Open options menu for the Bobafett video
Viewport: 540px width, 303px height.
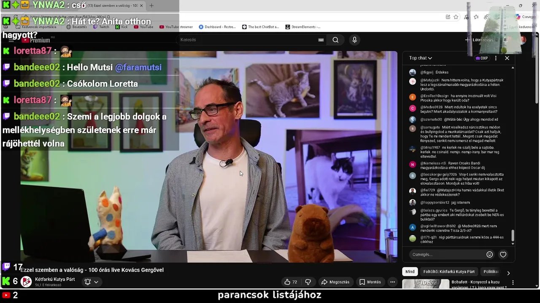tap(513, 283)
